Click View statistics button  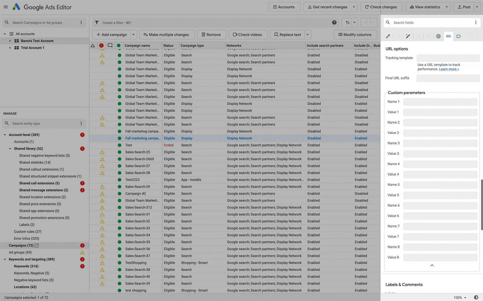(x=425, y=7)
